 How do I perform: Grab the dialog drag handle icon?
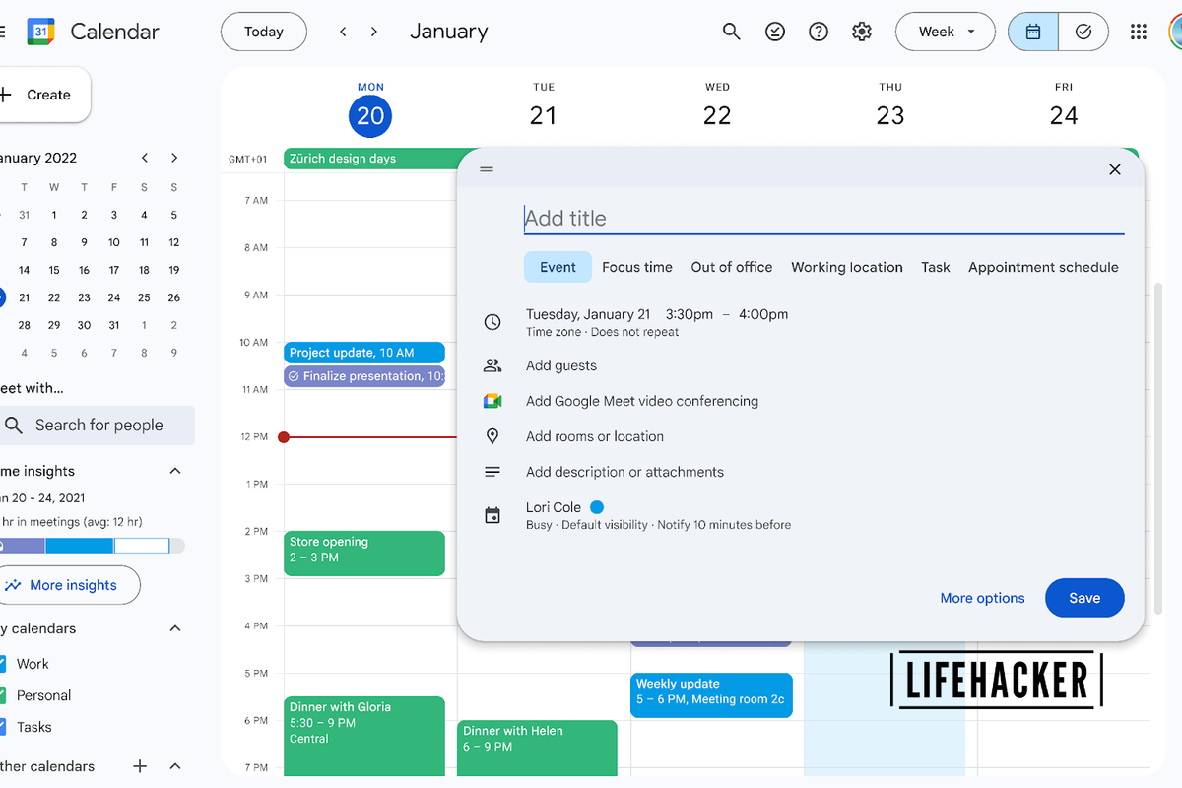pyautogui.click(x=487, y=169)
